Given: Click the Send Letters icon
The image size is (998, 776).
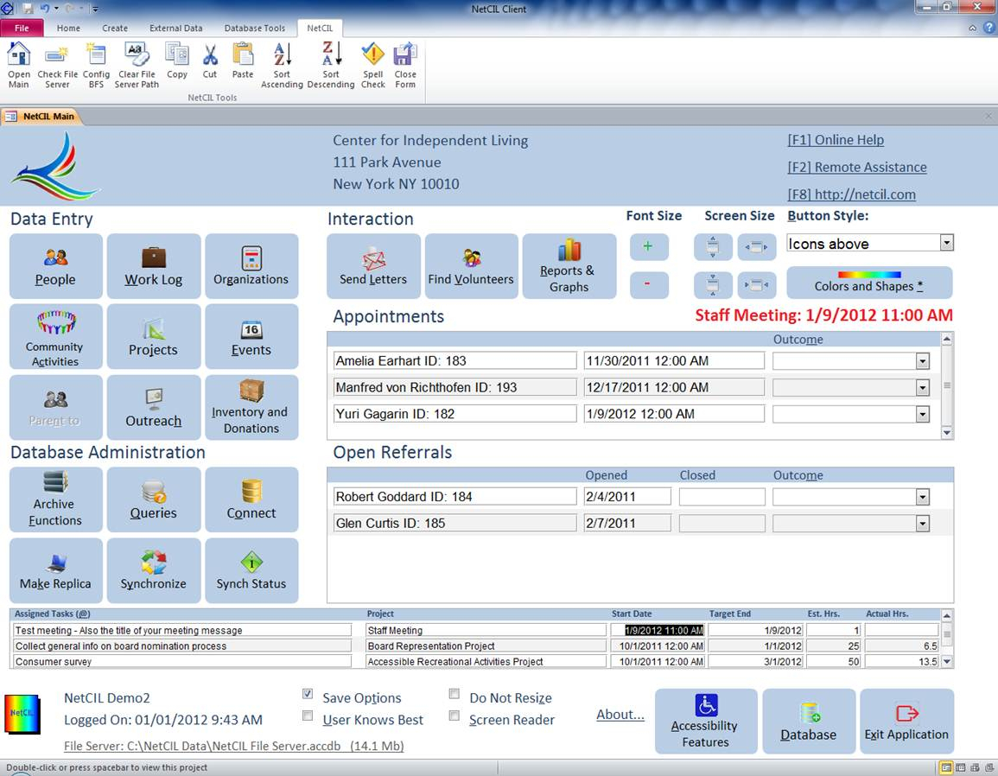Looking at the screenshot, I should [x=373, y=265].
